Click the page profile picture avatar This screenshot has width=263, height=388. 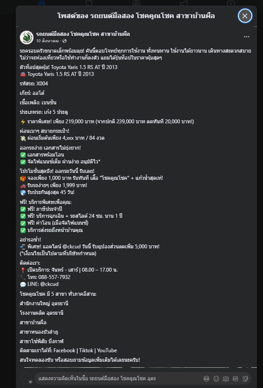tap(27, 37)
